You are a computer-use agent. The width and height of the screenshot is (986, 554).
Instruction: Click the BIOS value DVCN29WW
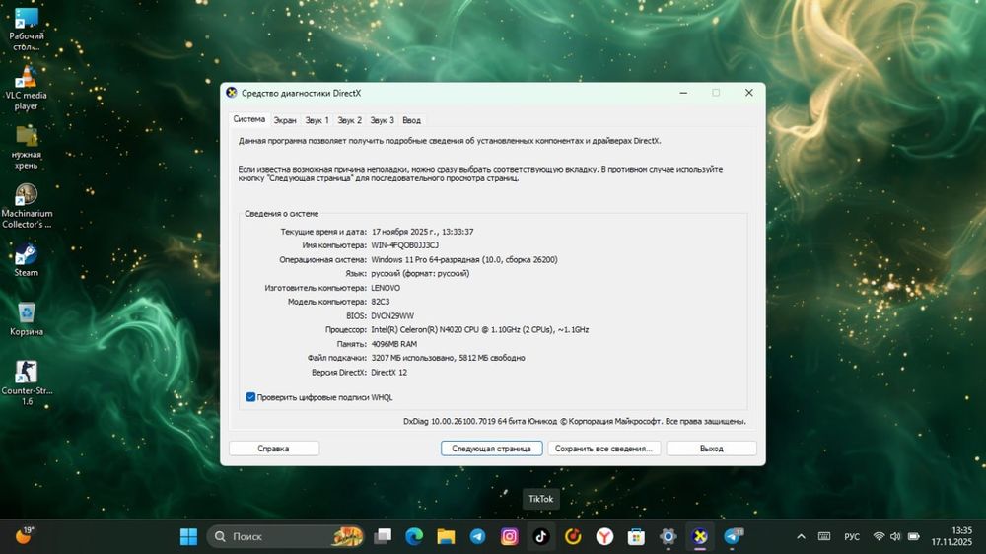392,315
